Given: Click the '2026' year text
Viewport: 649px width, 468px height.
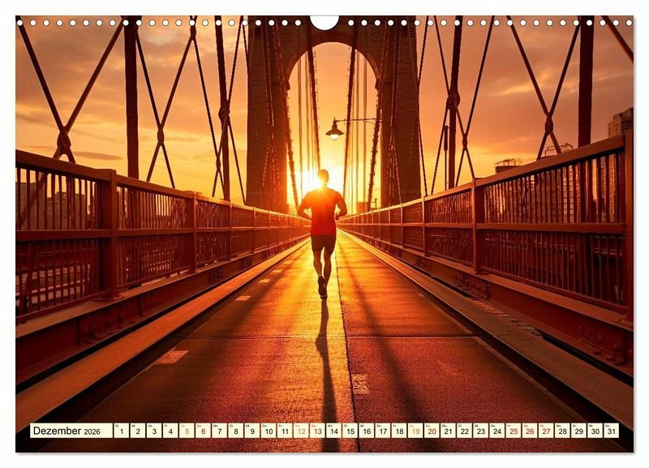Looking at the screenshot, I should click(92, 432).
